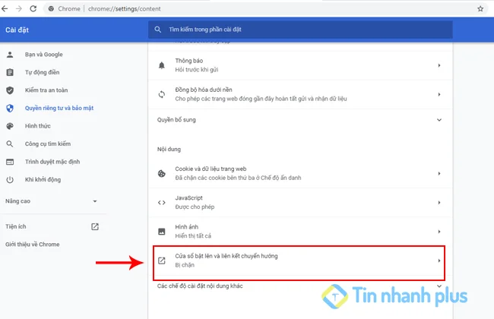Click the pop-up window icon for Cửa sổ bật lên
The height and width of the screenshot is (319, 494).
pyautogui.click(x=162, y=261)
